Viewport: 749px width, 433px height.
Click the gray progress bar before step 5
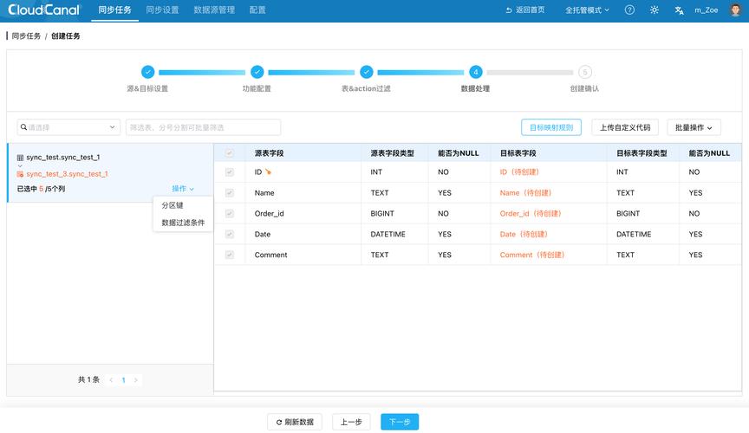tap(531, 73)
